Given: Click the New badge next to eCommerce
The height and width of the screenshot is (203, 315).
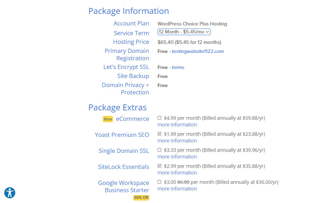Looking at the screenshot, I should (108, 119).
